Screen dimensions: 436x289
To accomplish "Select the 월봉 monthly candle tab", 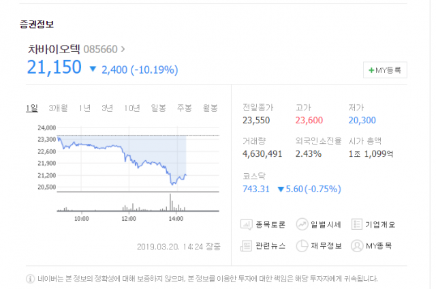I will [211, 108].
